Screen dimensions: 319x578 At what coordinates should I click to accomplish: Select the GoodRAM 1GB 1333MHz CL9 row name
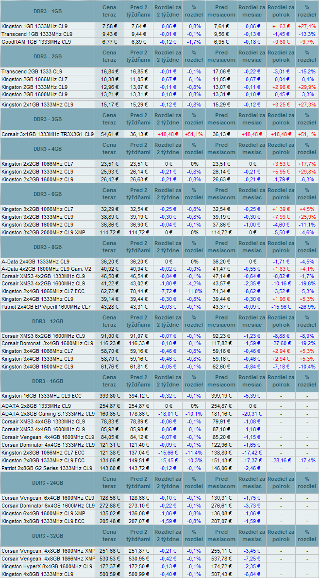coord(36,42)
